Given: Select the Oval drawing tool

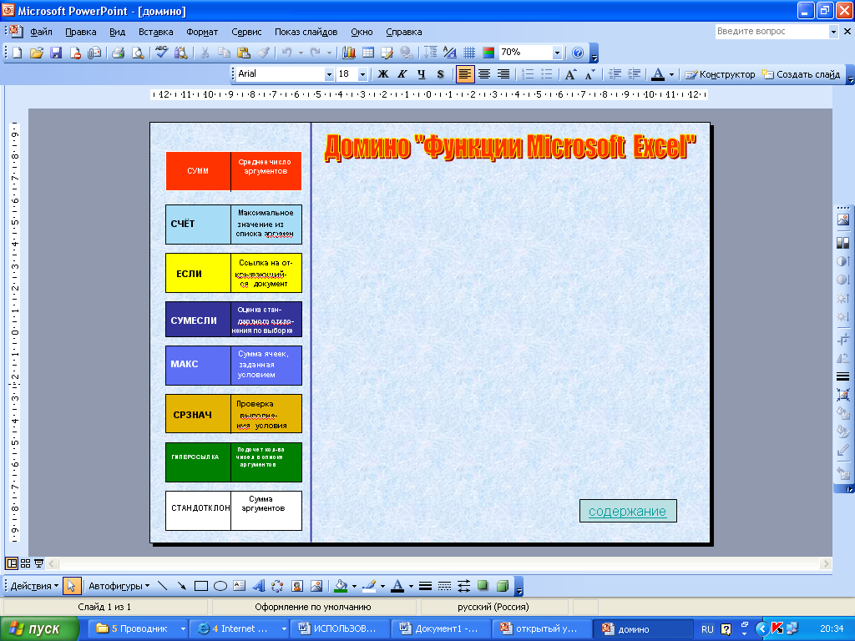Looking at the screenshot, I should point(220,586).
